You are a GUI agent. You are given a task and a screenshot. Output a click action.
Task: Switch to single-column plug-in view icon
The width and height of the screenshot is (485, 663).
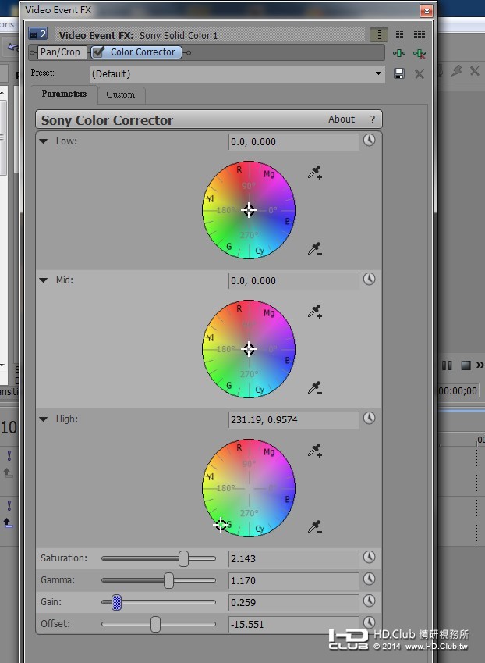(x=379, y=34)
